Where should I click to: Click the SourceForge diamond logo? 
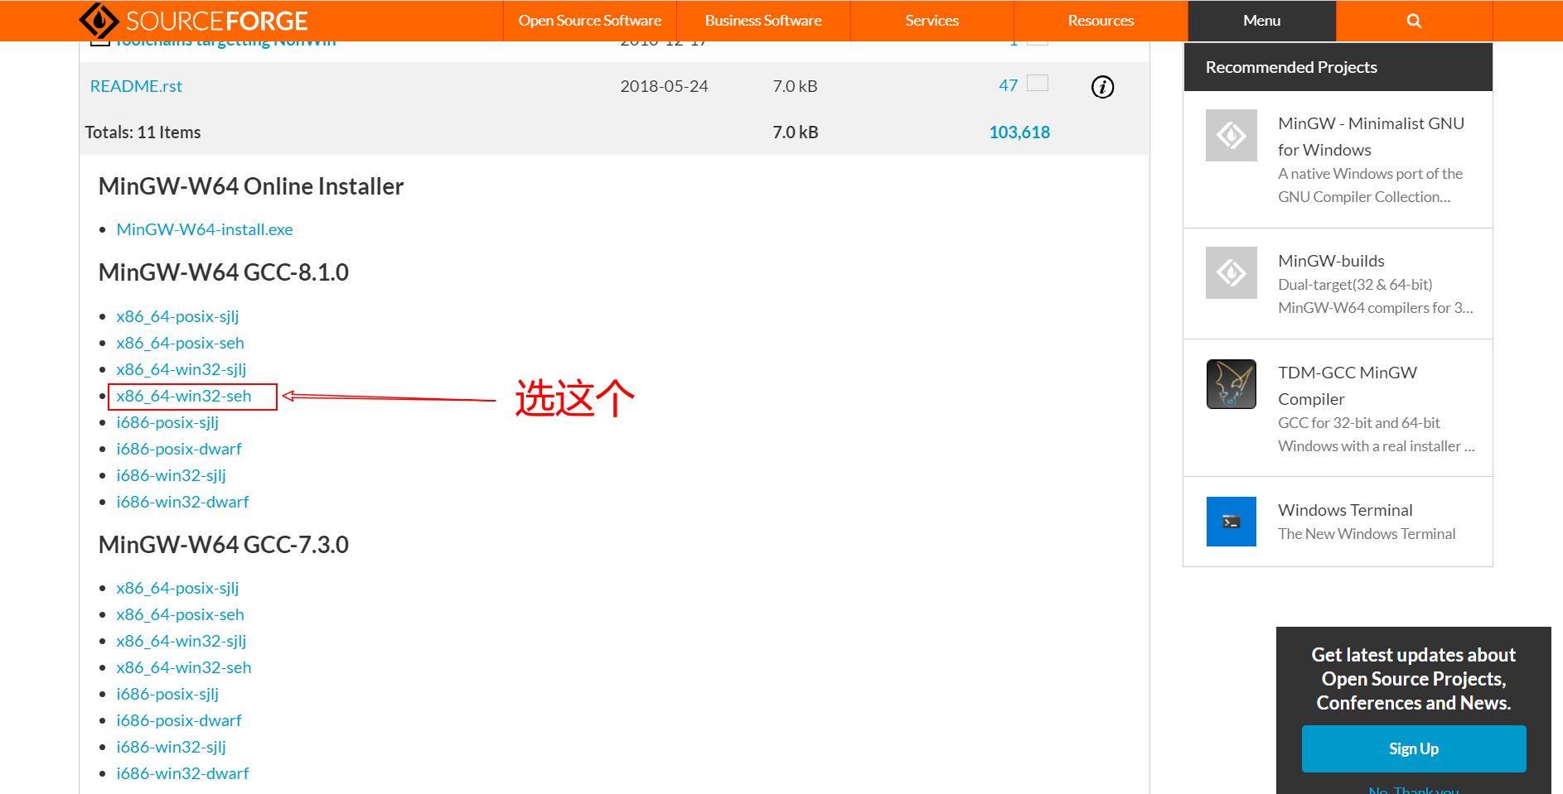coord(99,21)
